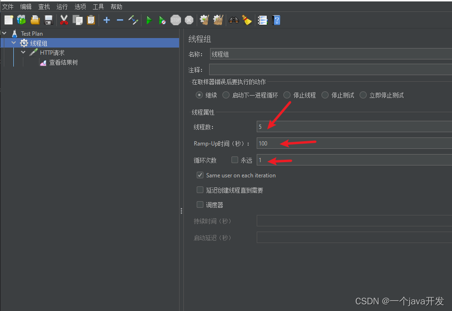Image resolution: width=452 pixels, height=311 pixels.
Task: Select HTTP请求 in the tree
Action: click(x=52, y=53)
